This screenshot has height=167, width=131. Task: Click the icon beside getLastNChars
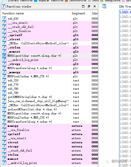click(4, 109)
